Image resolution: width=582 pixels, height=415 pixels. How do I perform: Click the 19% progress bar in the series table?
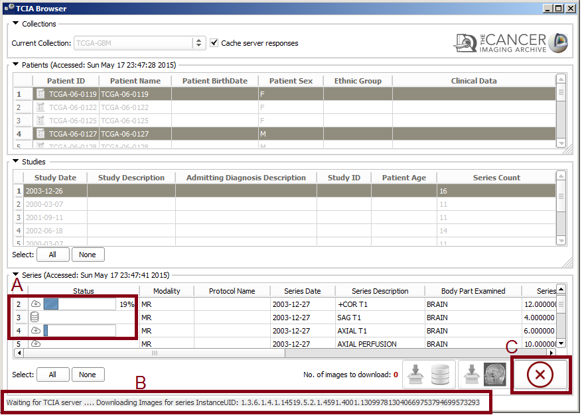click(x=79, y=304)
